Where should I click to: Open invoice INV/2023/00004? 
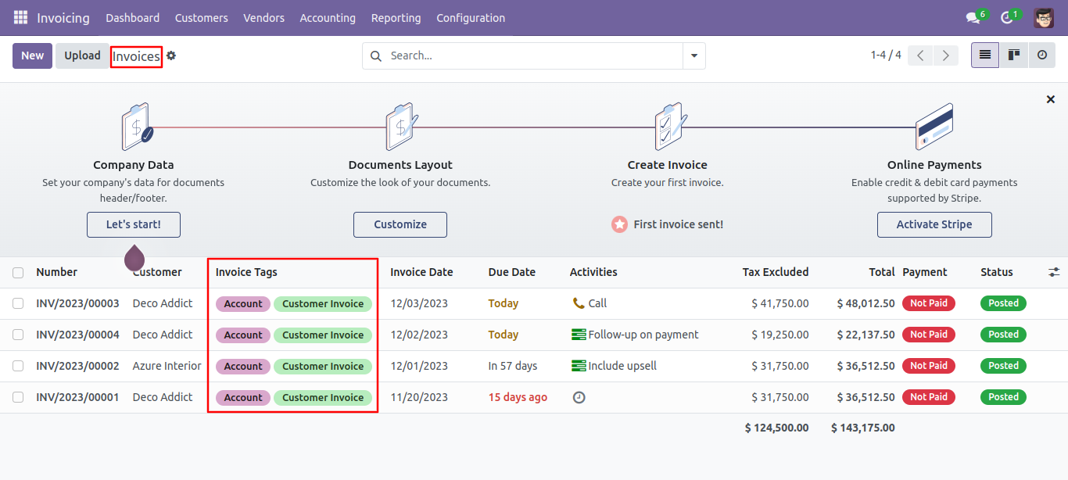77,335
